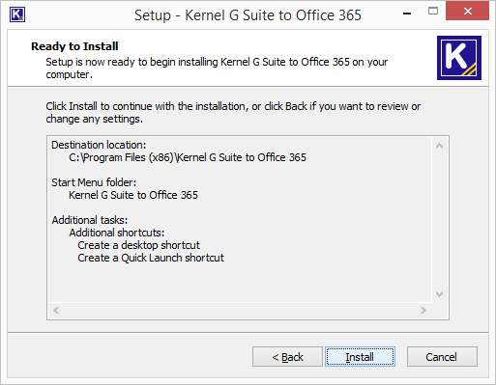Click the scroll right arrow in summary box
The height and width of the screenshot is (385, 496).
423,310
